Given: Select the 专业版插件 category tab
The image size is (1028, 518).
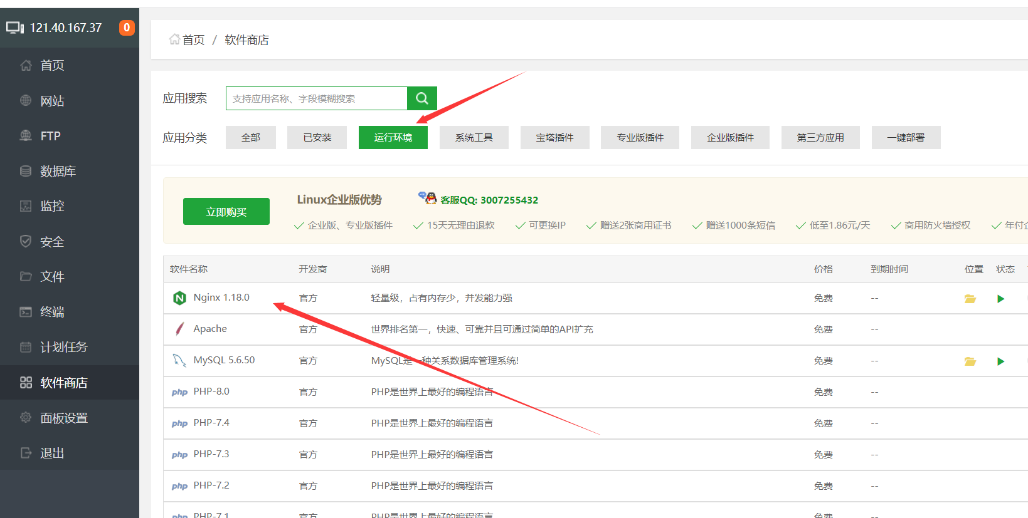Looking at the screenshot, I should [x=640, y=137].
